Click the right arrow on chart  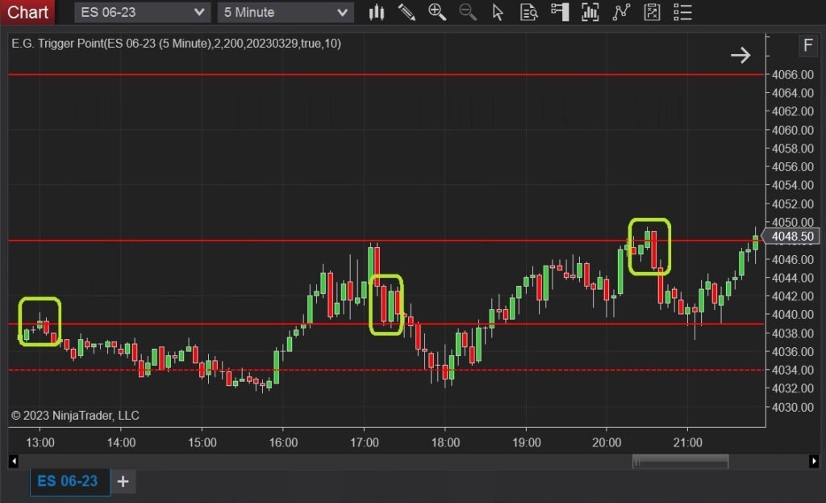pyautogui.click(x=740, y=55)
